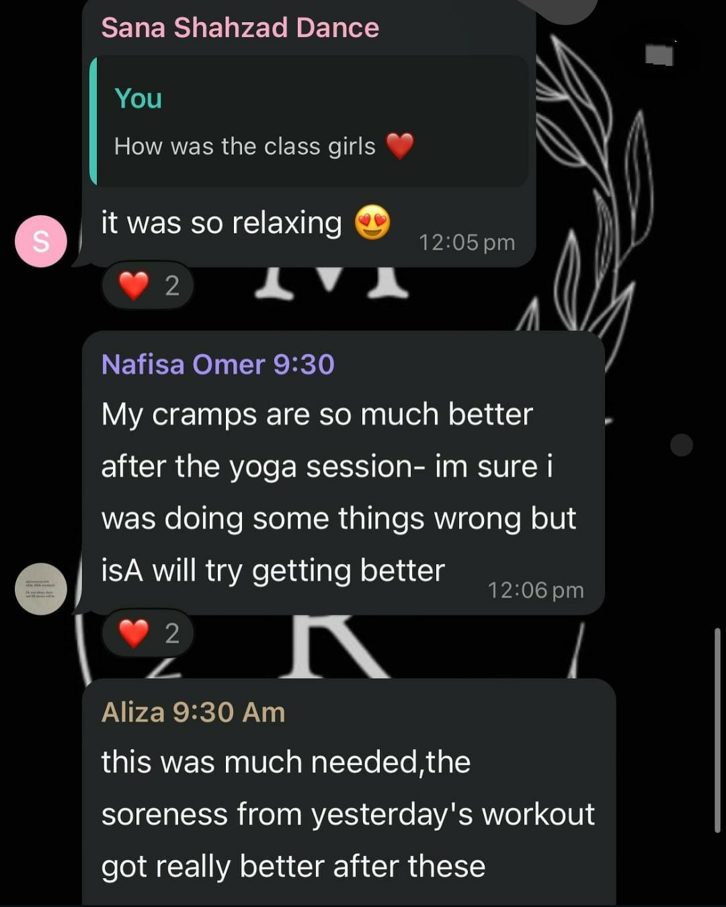Tap red heart emoji in quoted message
This screenshot has width=726, height=907.
click(x=400, y=146)
